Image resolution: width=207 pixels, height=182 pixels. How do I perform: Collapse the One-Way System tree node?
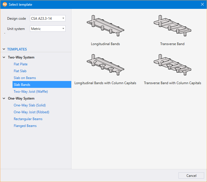[x=4, y=98]
